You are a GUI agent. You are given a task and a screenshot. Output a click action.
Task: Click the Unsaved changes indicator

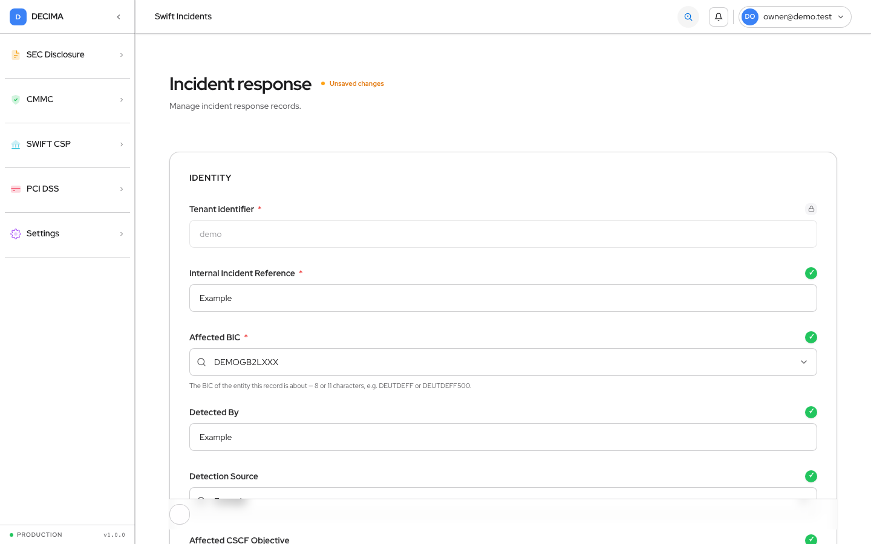pos(353,83)
